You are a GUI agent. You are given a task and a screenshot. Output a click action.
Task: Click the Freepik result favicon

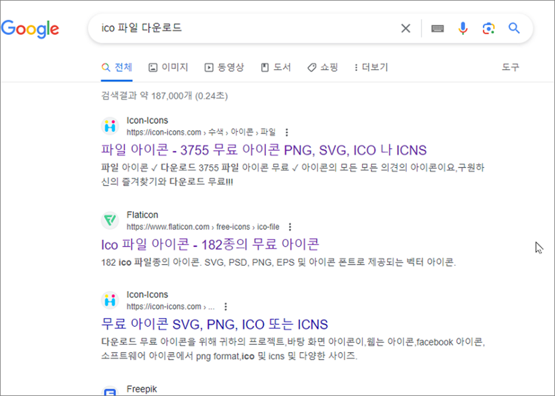[110, 391]
